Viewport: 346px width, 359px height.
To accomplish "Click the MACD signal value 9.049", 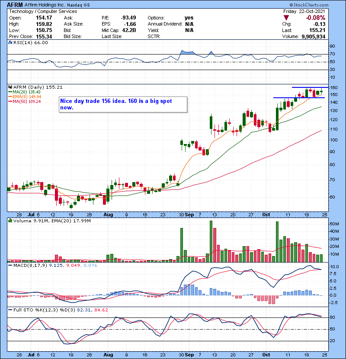I will click(x=73, y=266).
